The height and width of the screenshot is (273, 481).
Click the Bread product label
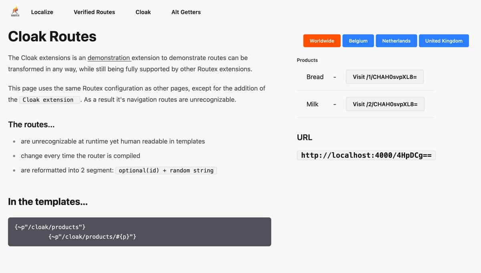(x=315, y=77)
